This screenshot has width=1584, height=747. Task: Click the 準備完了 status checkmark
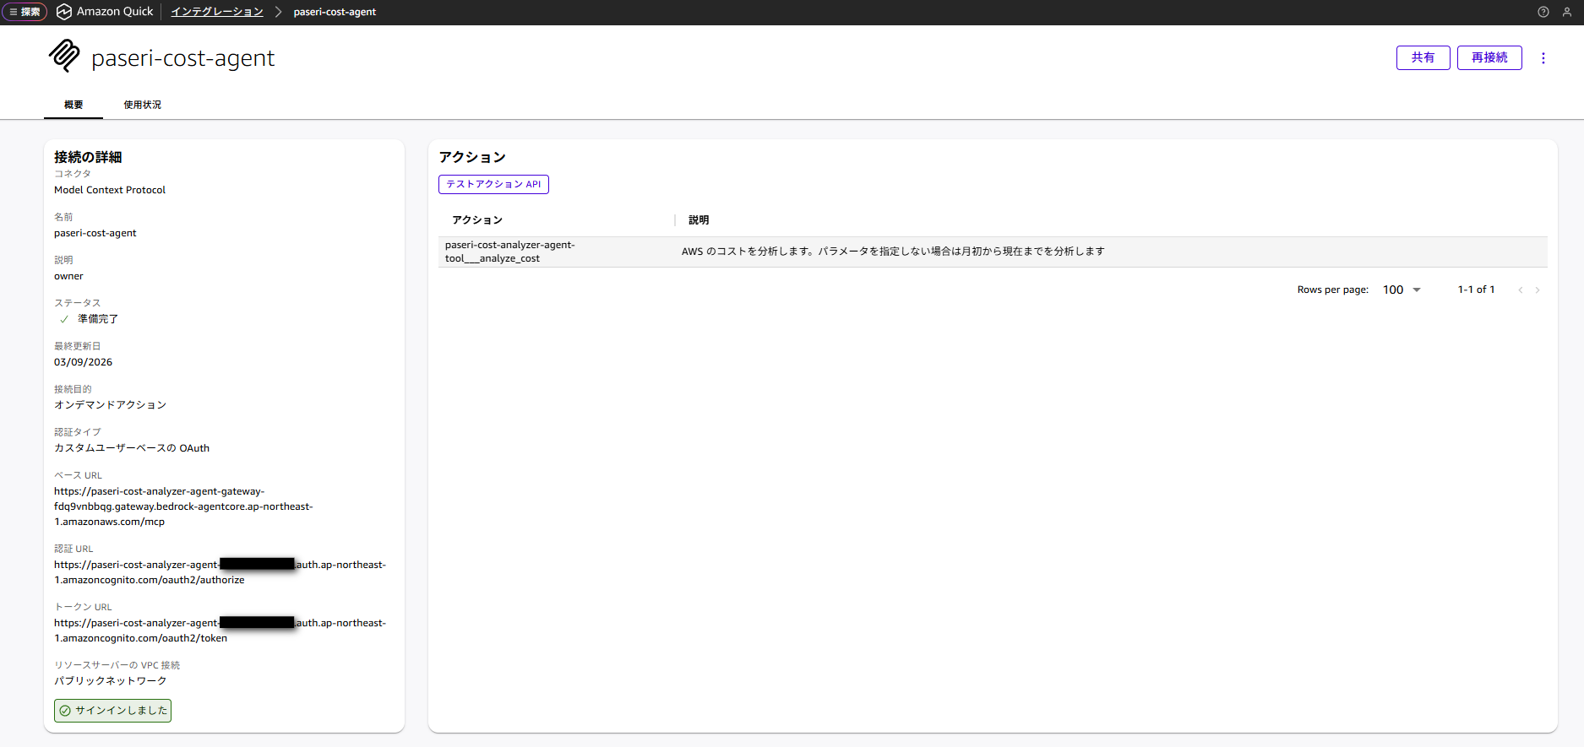(x=64, y=319)
